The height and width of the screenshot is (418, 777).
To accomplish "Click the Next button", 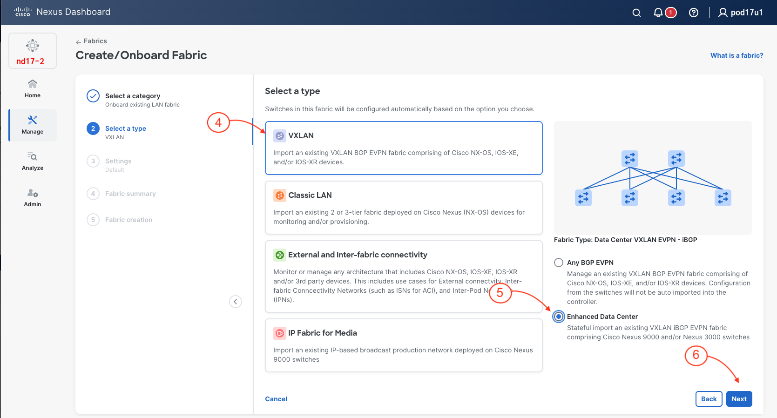I will (739, 399).
